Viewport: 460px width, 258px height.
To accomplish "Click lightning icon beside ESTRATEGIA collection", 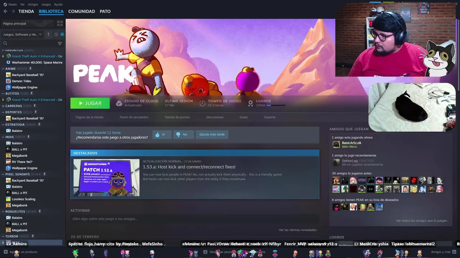I will pos(39,124).
